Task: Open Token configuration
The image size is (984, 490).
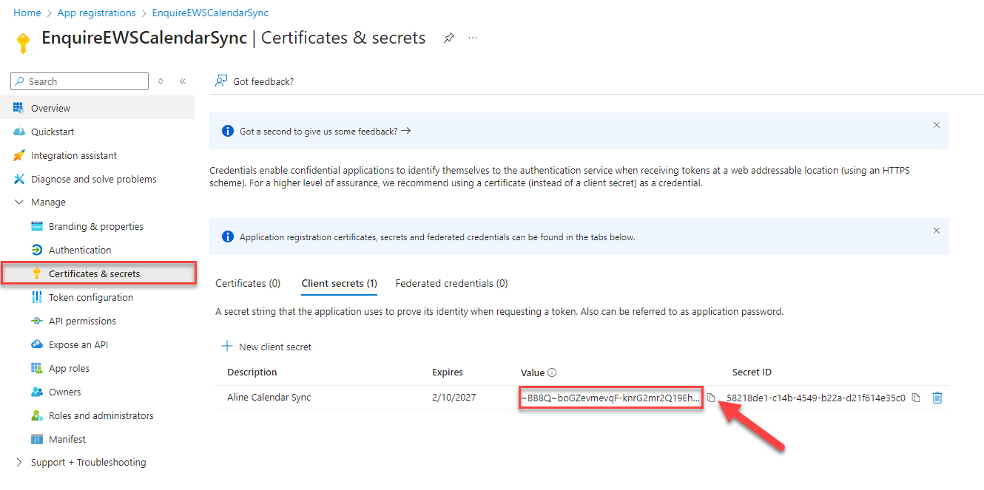Action: point(91,297)
